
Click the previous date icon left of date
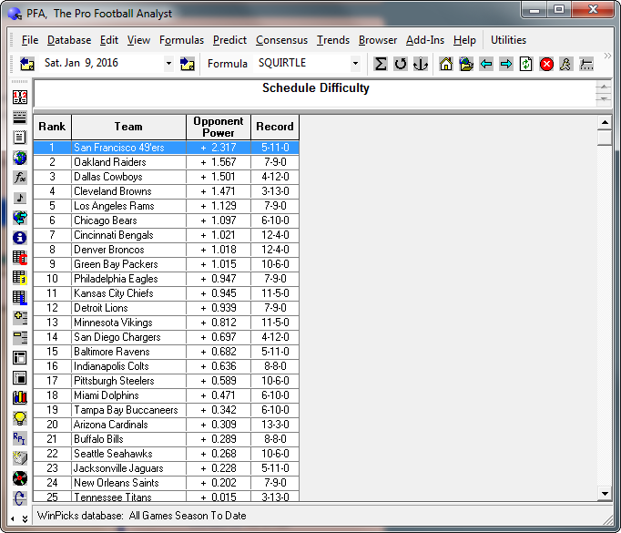[27, 64]
